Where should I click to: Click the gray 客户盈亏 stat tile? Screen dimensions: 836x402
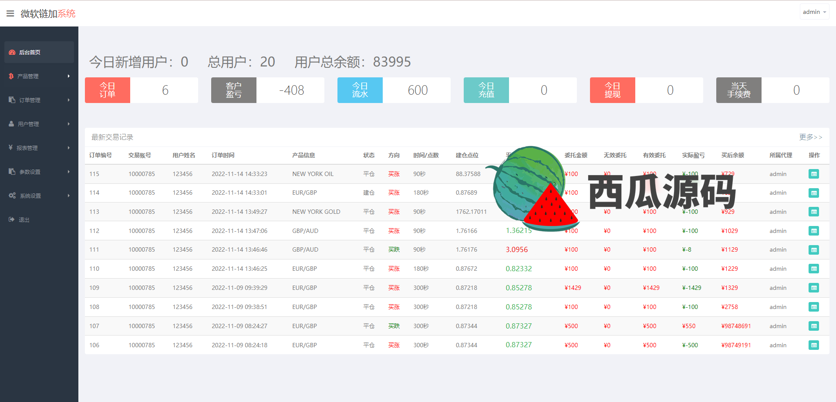point(234,90)
